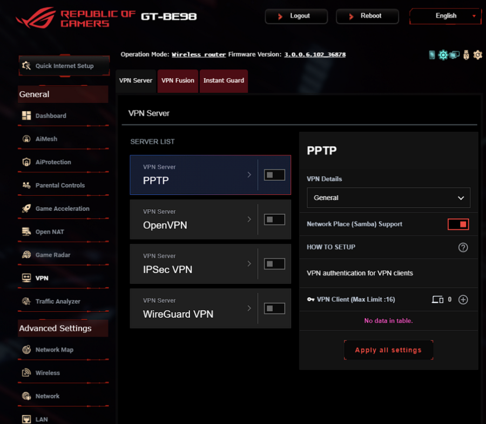This screenshot has height=424, width=486.
Task: Toggle Network Place (Samba) Support switch
Action: click(458, 224)
